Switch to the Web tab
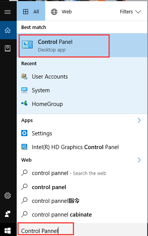This screenshot has height=236, width=148. [61, 11]
